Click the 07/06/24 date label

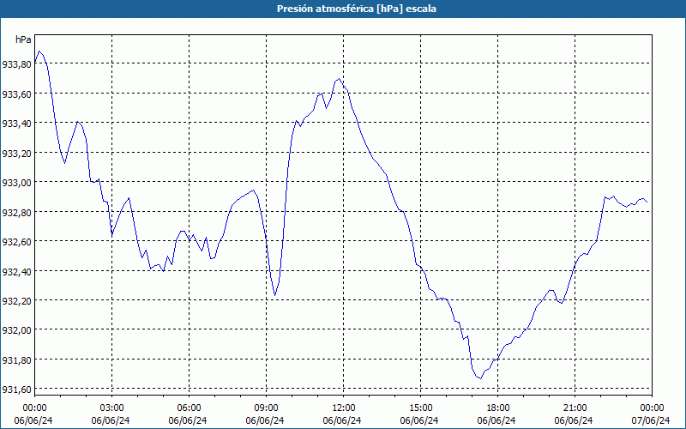pyautogui.click(x=651, y=420)
